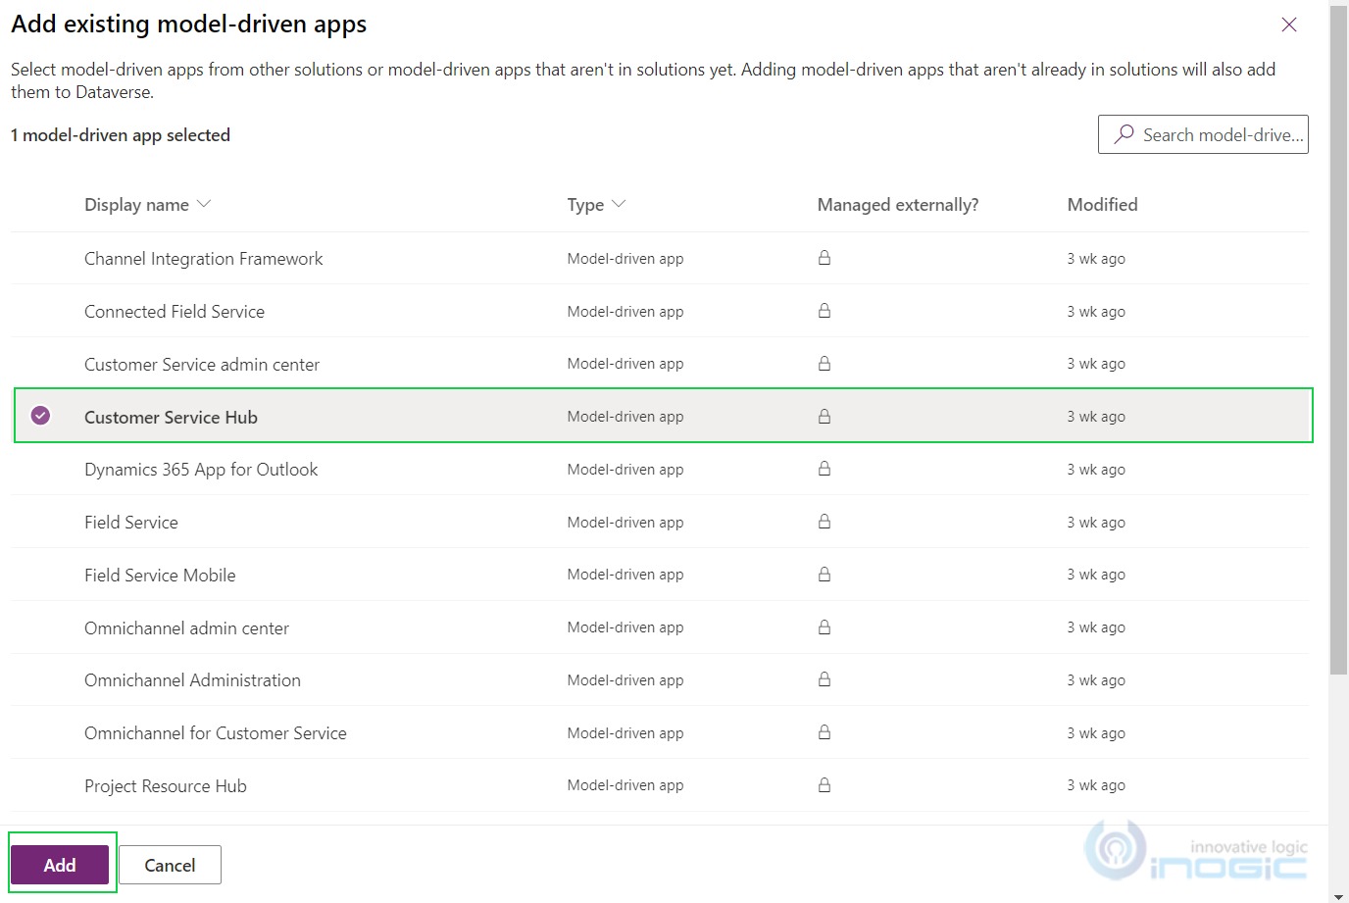Open the Type column dropdown chevron
The height and width of the screenshot is (903, 1349).
click(x=619, y=204)
